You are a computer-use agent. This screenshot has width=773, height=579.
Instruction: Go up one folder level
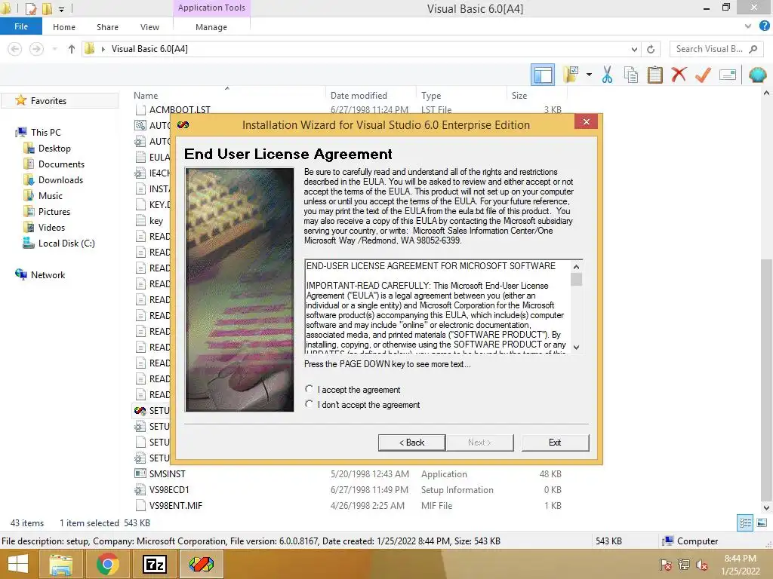pyautogui.click(x=72, y=49)
